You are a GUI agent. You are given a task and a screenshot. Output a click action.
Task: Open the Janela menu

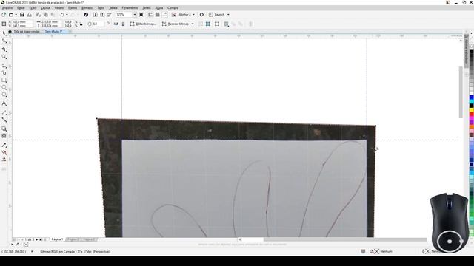(x=147, y=8)
